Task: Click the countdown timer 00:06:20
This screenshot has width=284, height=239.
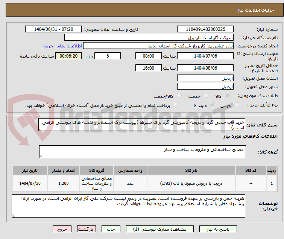Action: click(68, 56)
